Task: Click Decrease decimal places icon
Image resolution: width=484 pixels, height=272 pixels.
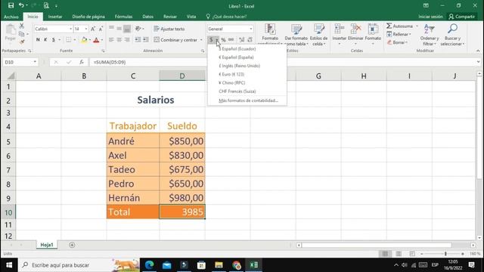Action: point(250,40)
